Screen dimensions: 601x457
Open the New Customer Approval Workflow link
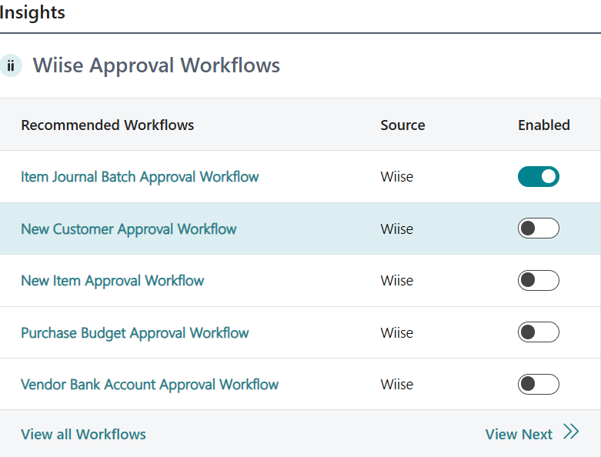coord(129,229)
